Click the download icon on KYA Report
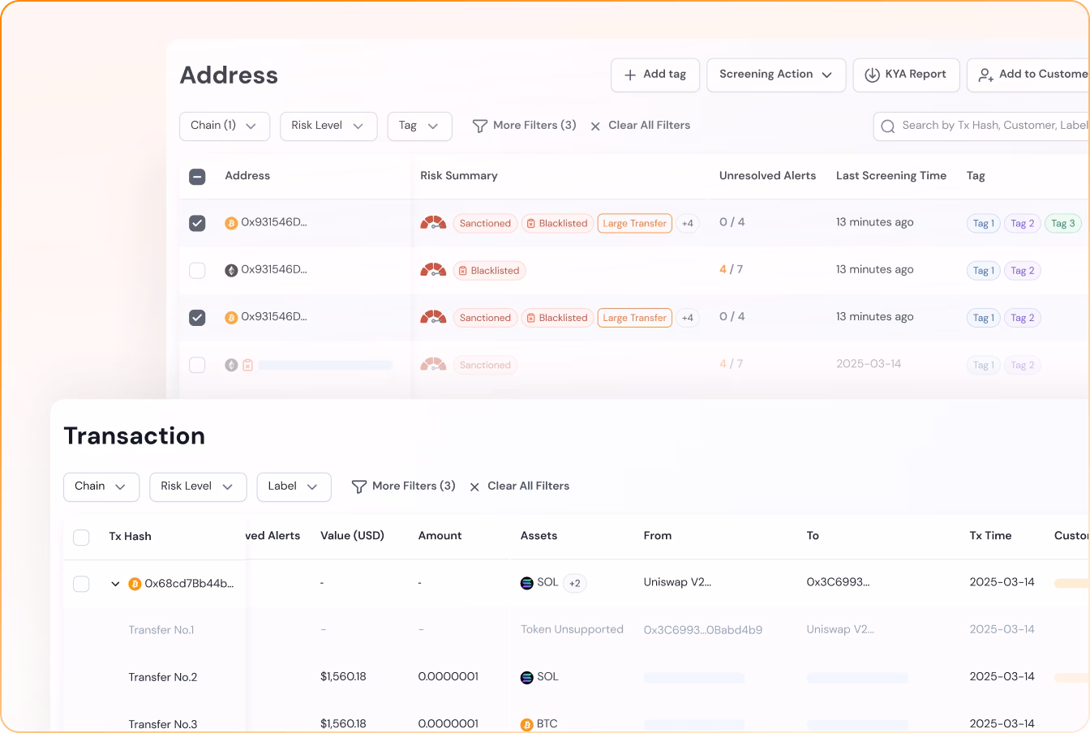 tap(872, 75)
